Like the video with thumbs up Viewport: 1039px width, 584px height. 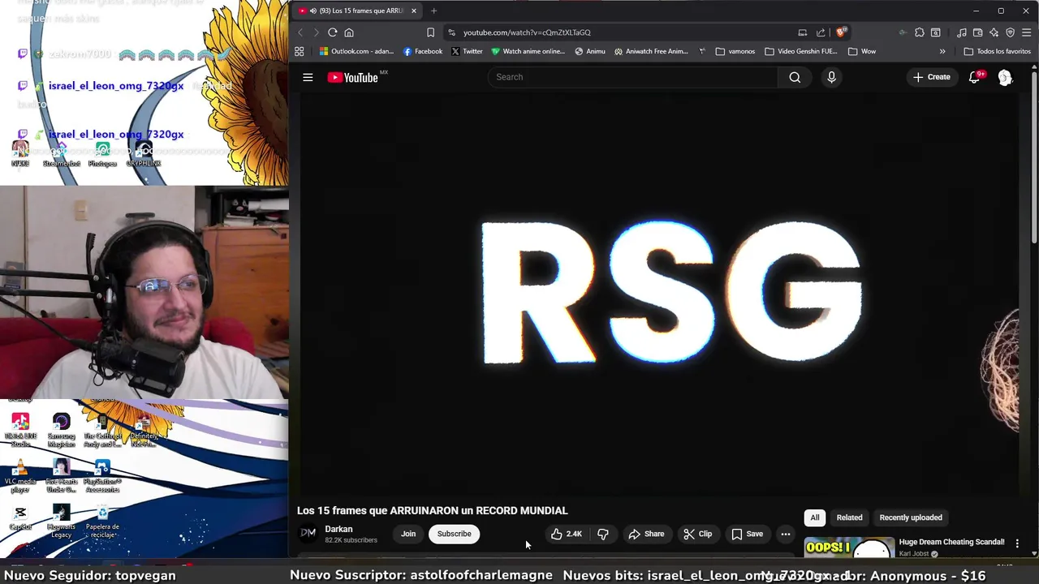(x=567, y=534)
